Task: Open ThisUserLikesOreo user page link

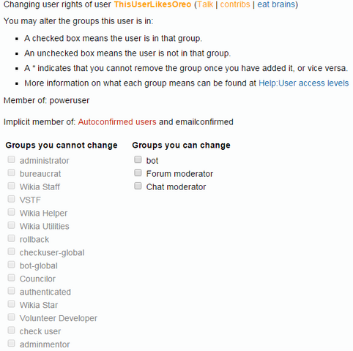Action: [152, 4]
